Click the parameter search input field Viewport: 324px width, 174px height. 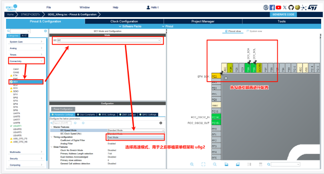[x=62, y=123]
